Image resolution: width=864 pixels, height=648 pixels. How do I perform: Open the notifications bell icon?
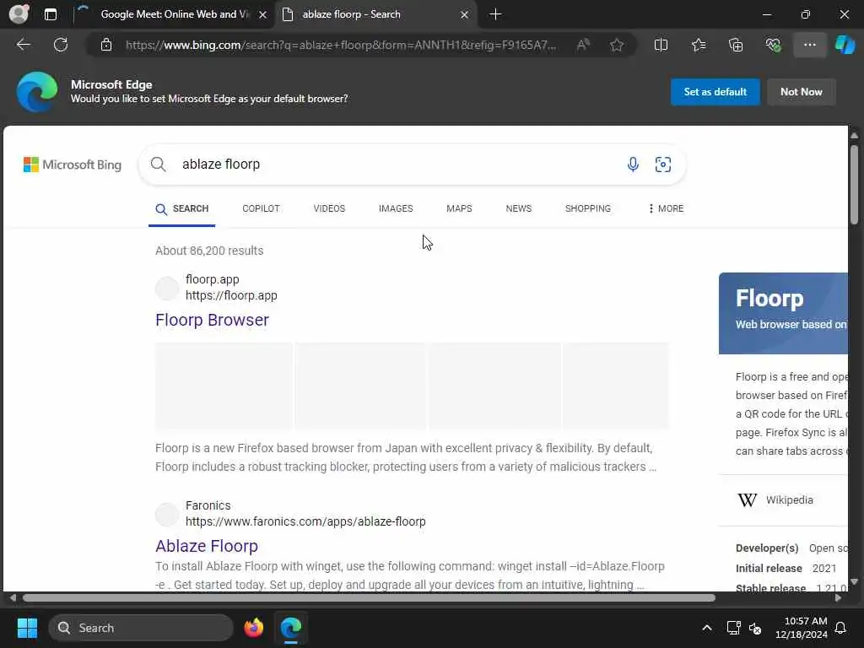point(840,628)
